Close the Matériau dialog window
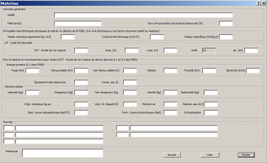 263,3
